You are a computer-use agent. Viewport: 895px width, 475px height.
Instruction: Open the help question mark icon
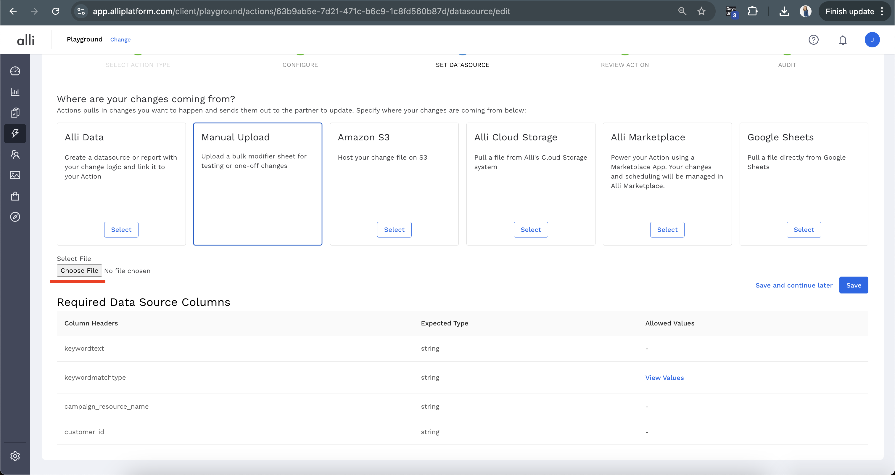[x=813, y=40]
